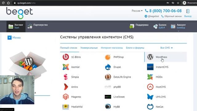197x111 pixels.
Task: Click the Меню link text
Action: (16, 38)
